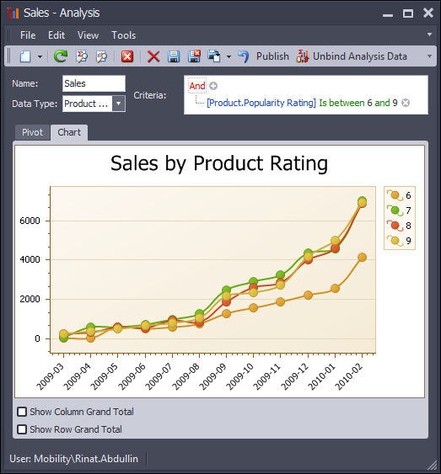Click the save-as multi-disk icon
The image size is (441, 474).
coord(214,56)
